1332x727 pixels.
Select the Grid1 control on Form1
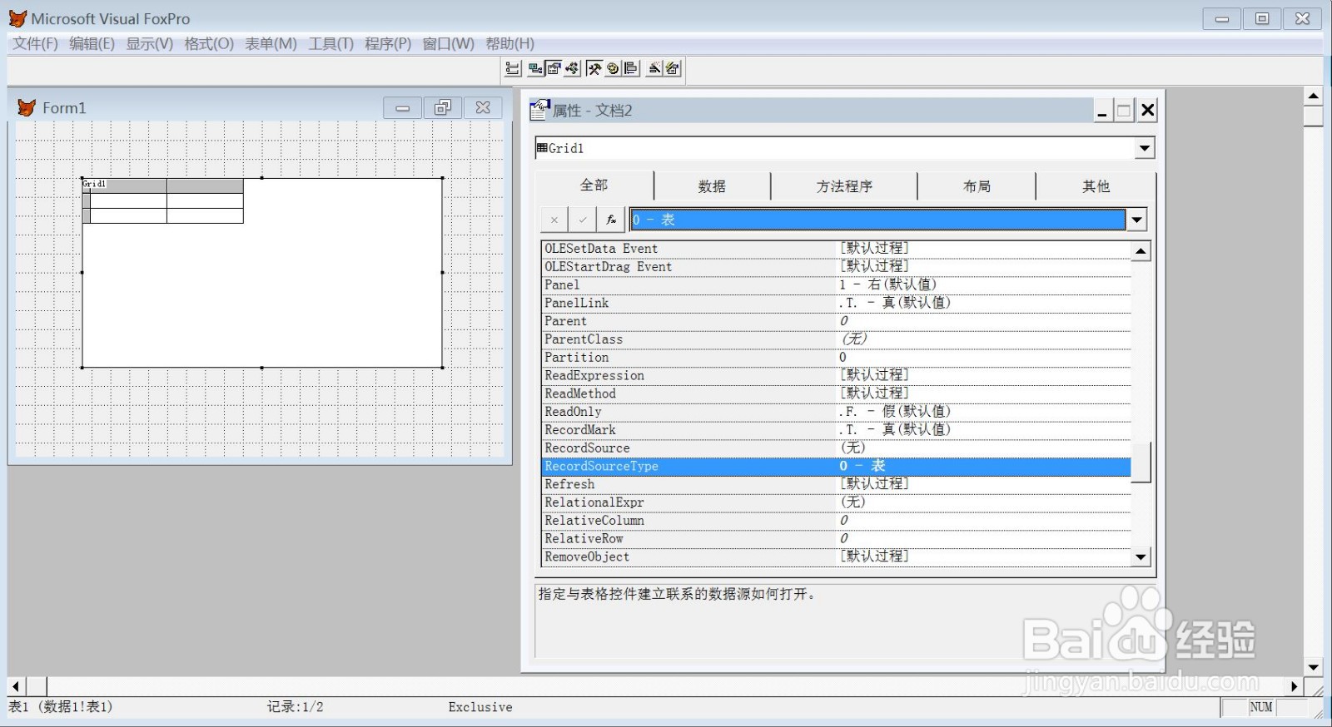pos(262,273)
